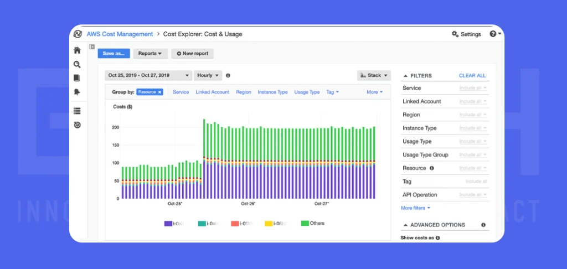Toggle the purple legend swatch
Image resolution: width=567 pixels, height=269 pixels.
[x=168, y=224]
